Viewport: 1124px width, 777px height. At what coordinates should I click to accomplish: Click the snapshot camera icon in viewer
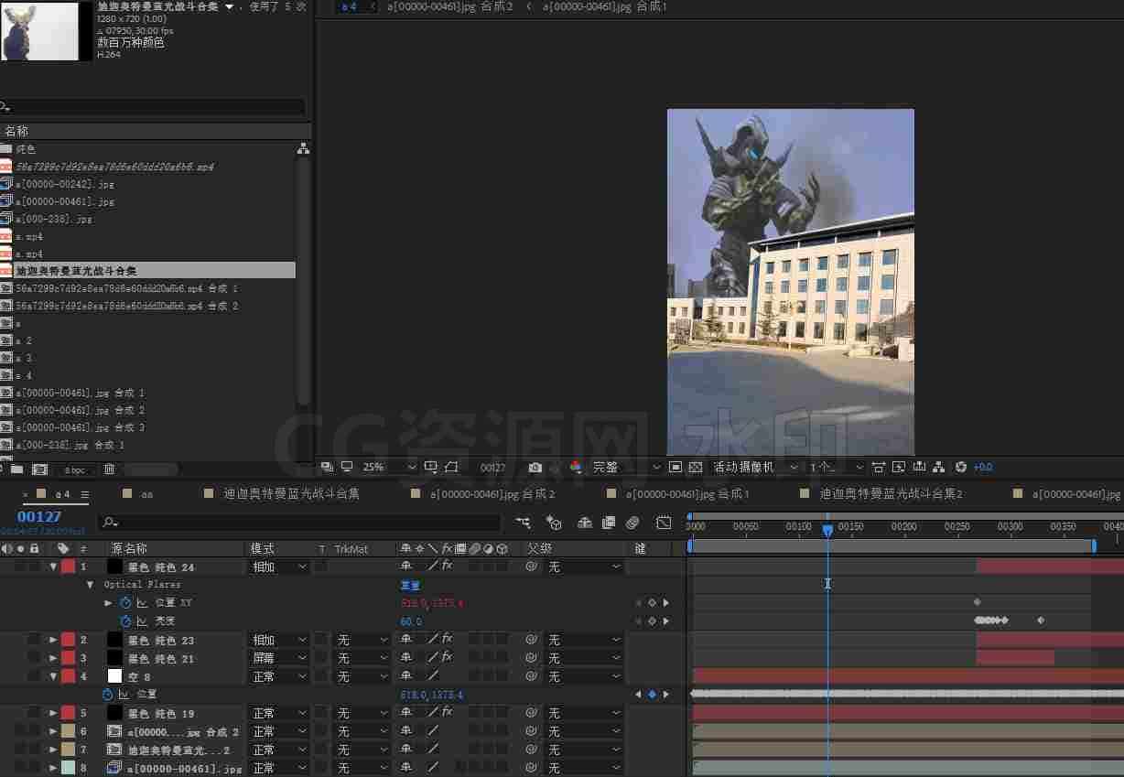pos(535,467)
